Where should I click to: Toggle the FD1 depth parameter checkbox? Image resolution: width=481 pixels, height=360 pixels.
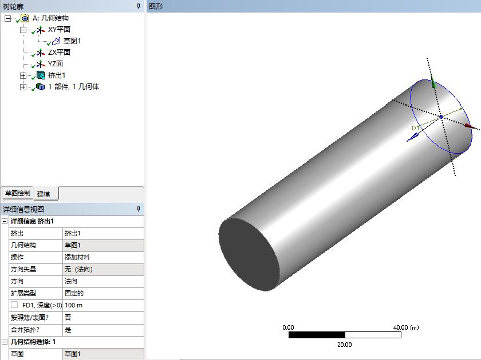tap(14, 305)
